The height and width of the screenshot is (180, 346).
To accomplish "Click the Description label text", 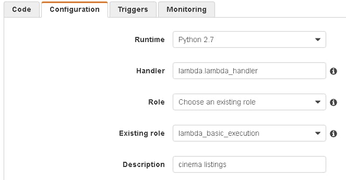I will point(144,165).
